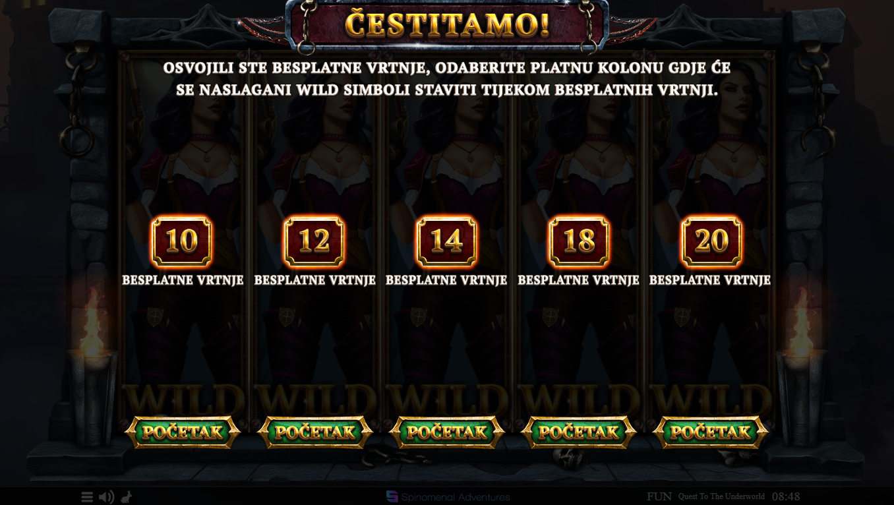Select the 12 free spins badge
Screen dimensions: 894x505
click(314, 241)
